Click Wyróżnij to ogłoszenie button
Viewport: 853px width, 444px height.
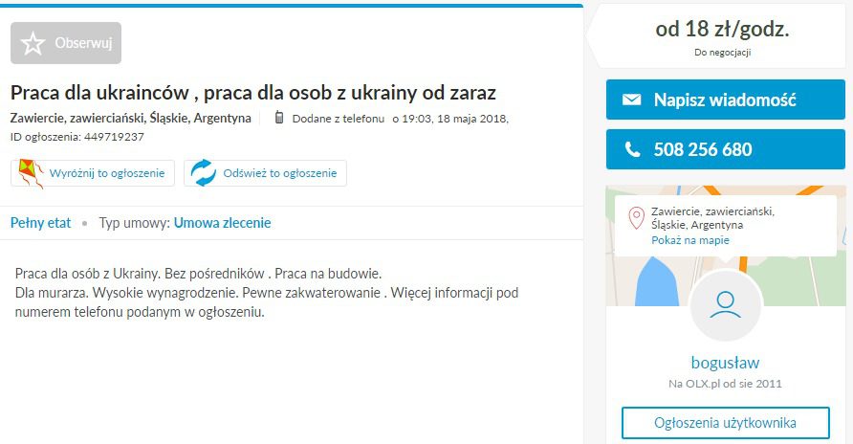(x=93, y=173)
